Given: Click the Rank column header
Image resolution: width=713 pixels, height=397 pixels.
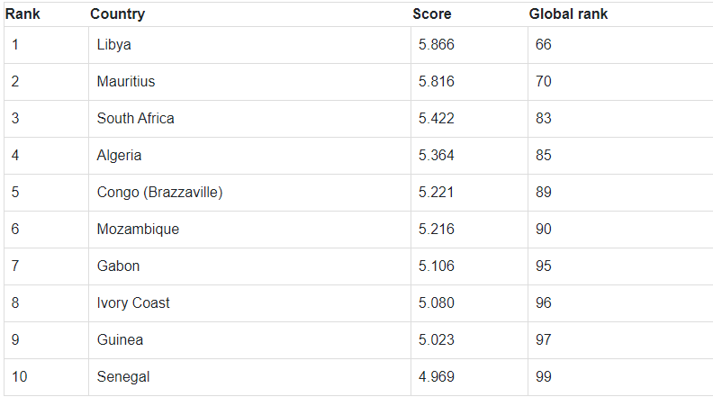Looking at the screenshot, I should (23, 14).
